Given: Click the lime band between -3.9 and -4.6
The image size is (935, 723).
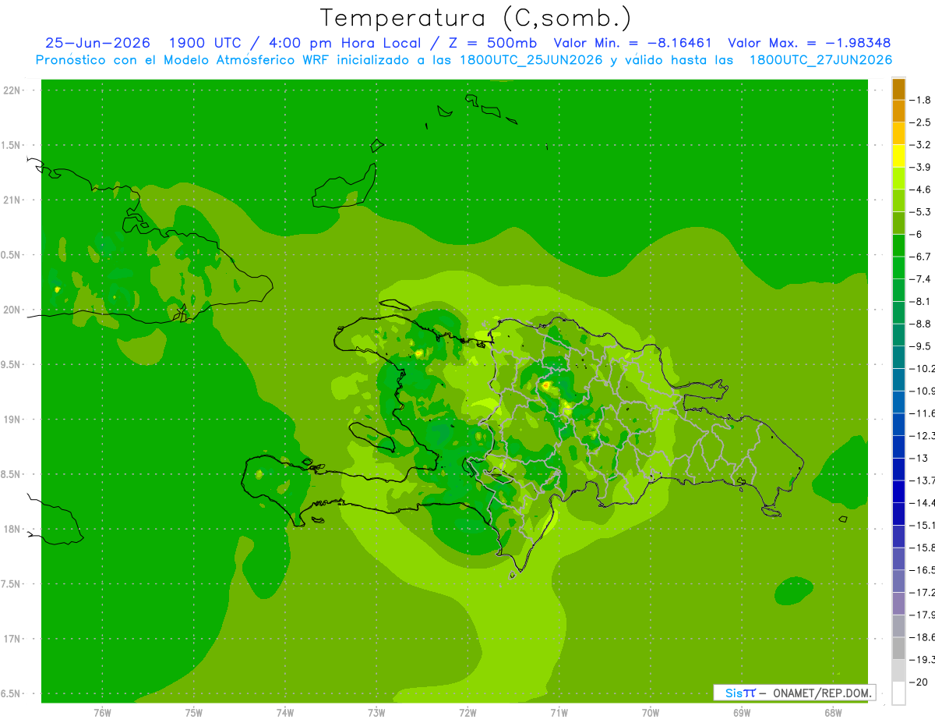Looking at the screenshot, I should coord(898,179).
